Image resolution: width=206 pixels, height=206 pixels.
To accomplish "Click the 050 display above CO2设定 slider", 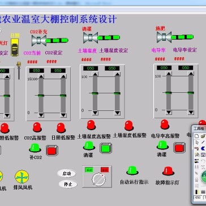I will (x=58, y=71).
